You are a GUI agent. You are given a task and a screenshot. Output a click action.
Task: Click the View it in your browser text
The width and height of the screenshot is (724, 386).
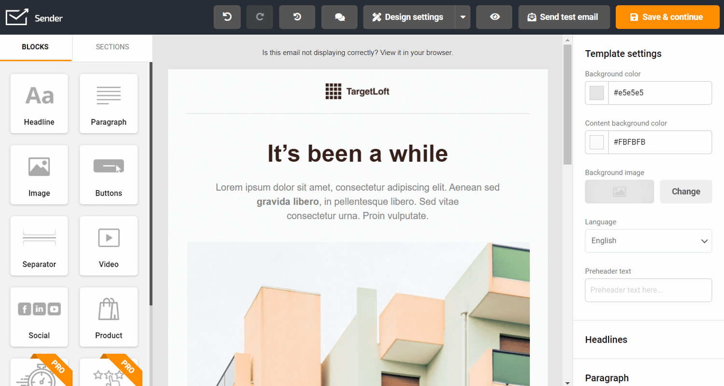(x=417, y=53)
